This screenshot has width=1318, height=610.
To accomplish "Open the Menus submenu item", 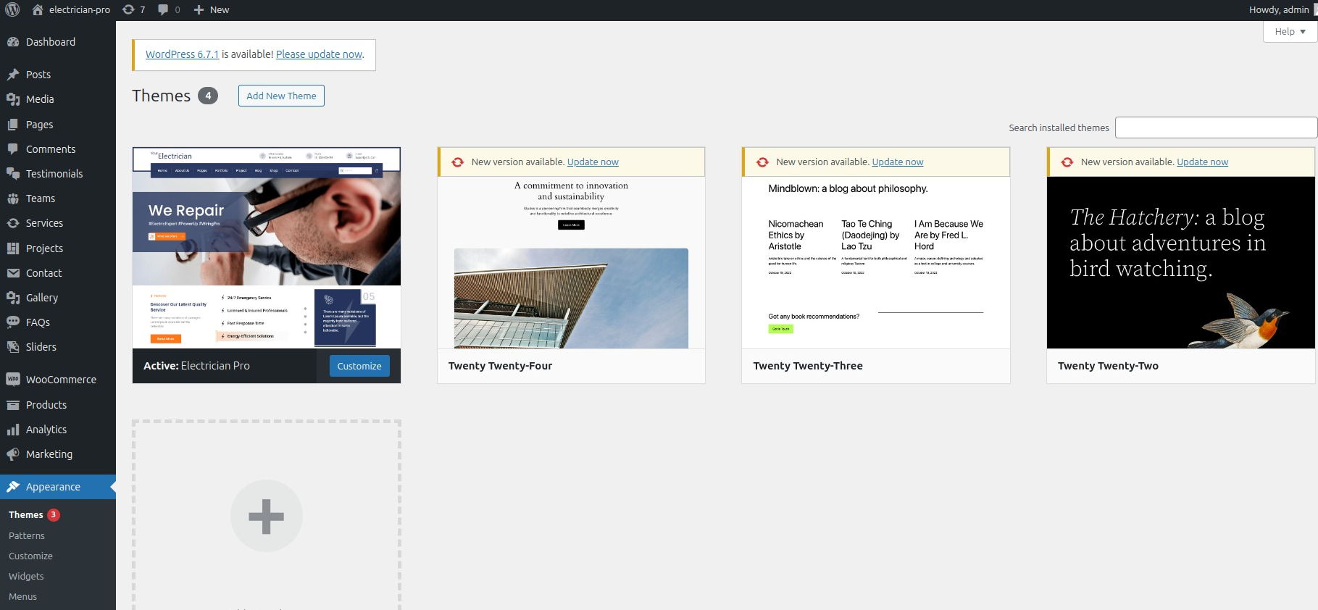I will point(22,596).
